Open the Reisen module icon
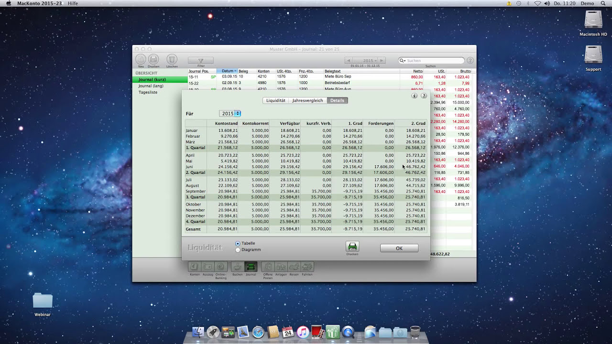Screen dimensions: 612x344 click(294, 267)
